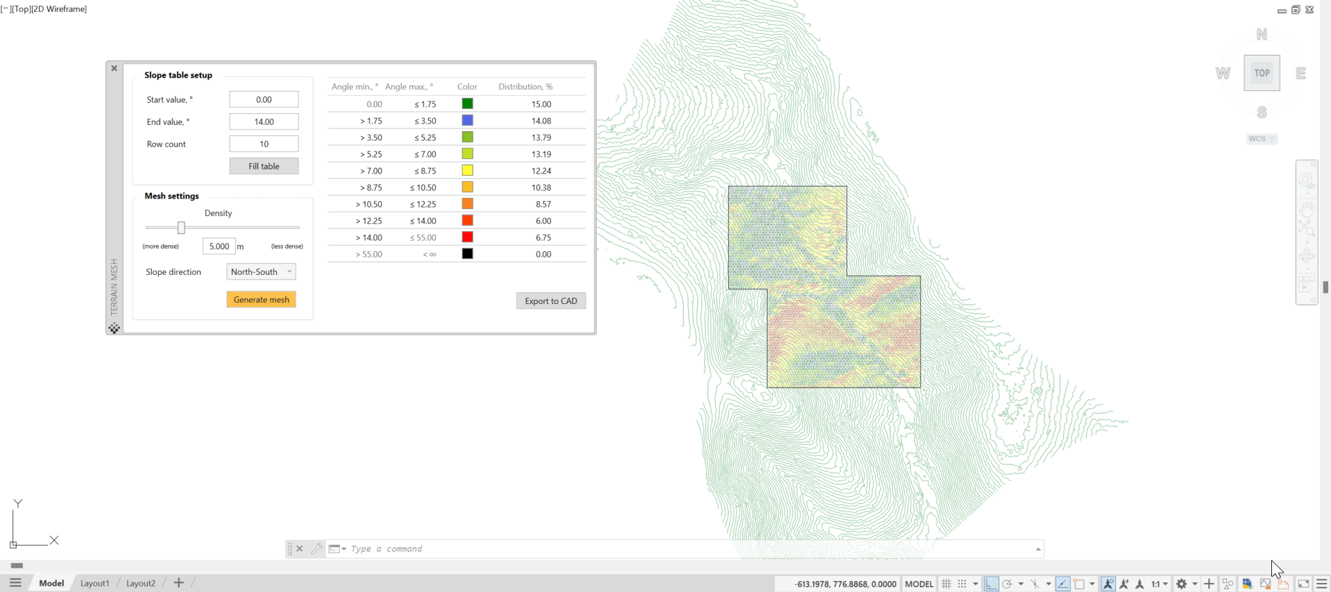Screen dimensions: 1331x592
Task: Click the E compass direction on ViewCube
Action: pyautogui.click(x=1301, y=73)
